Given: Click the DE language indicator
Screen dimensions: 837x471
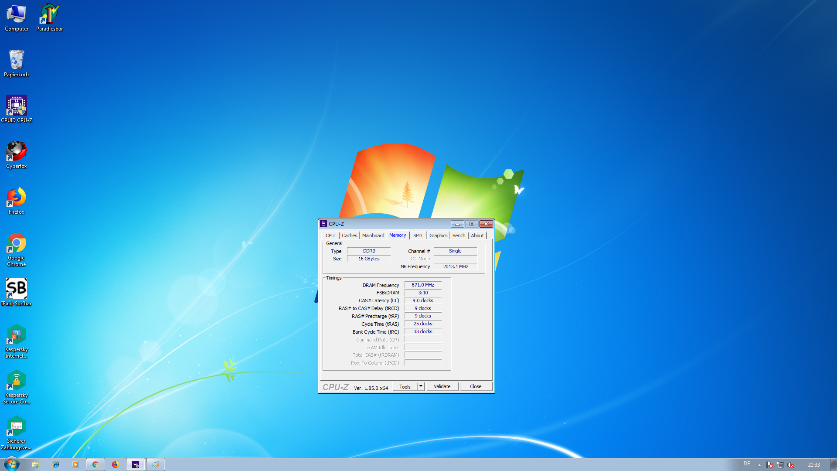Looking at the screenshot, I should tap(747, 464).
